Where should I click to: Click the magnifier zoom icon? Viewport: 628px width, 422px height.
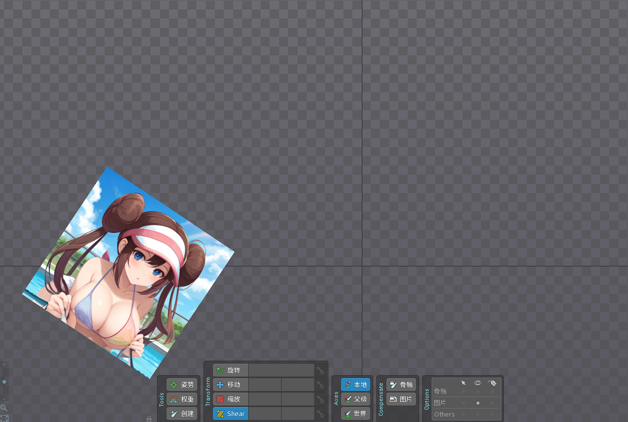point(4,408)
